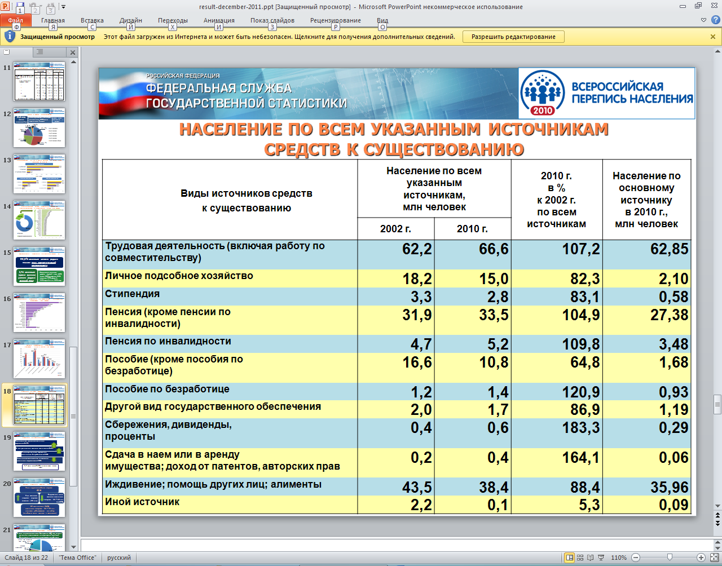Switch to Slide Sorter view icon
The height and width of the screenshot is (566, 722).
[x=580, y=558]
